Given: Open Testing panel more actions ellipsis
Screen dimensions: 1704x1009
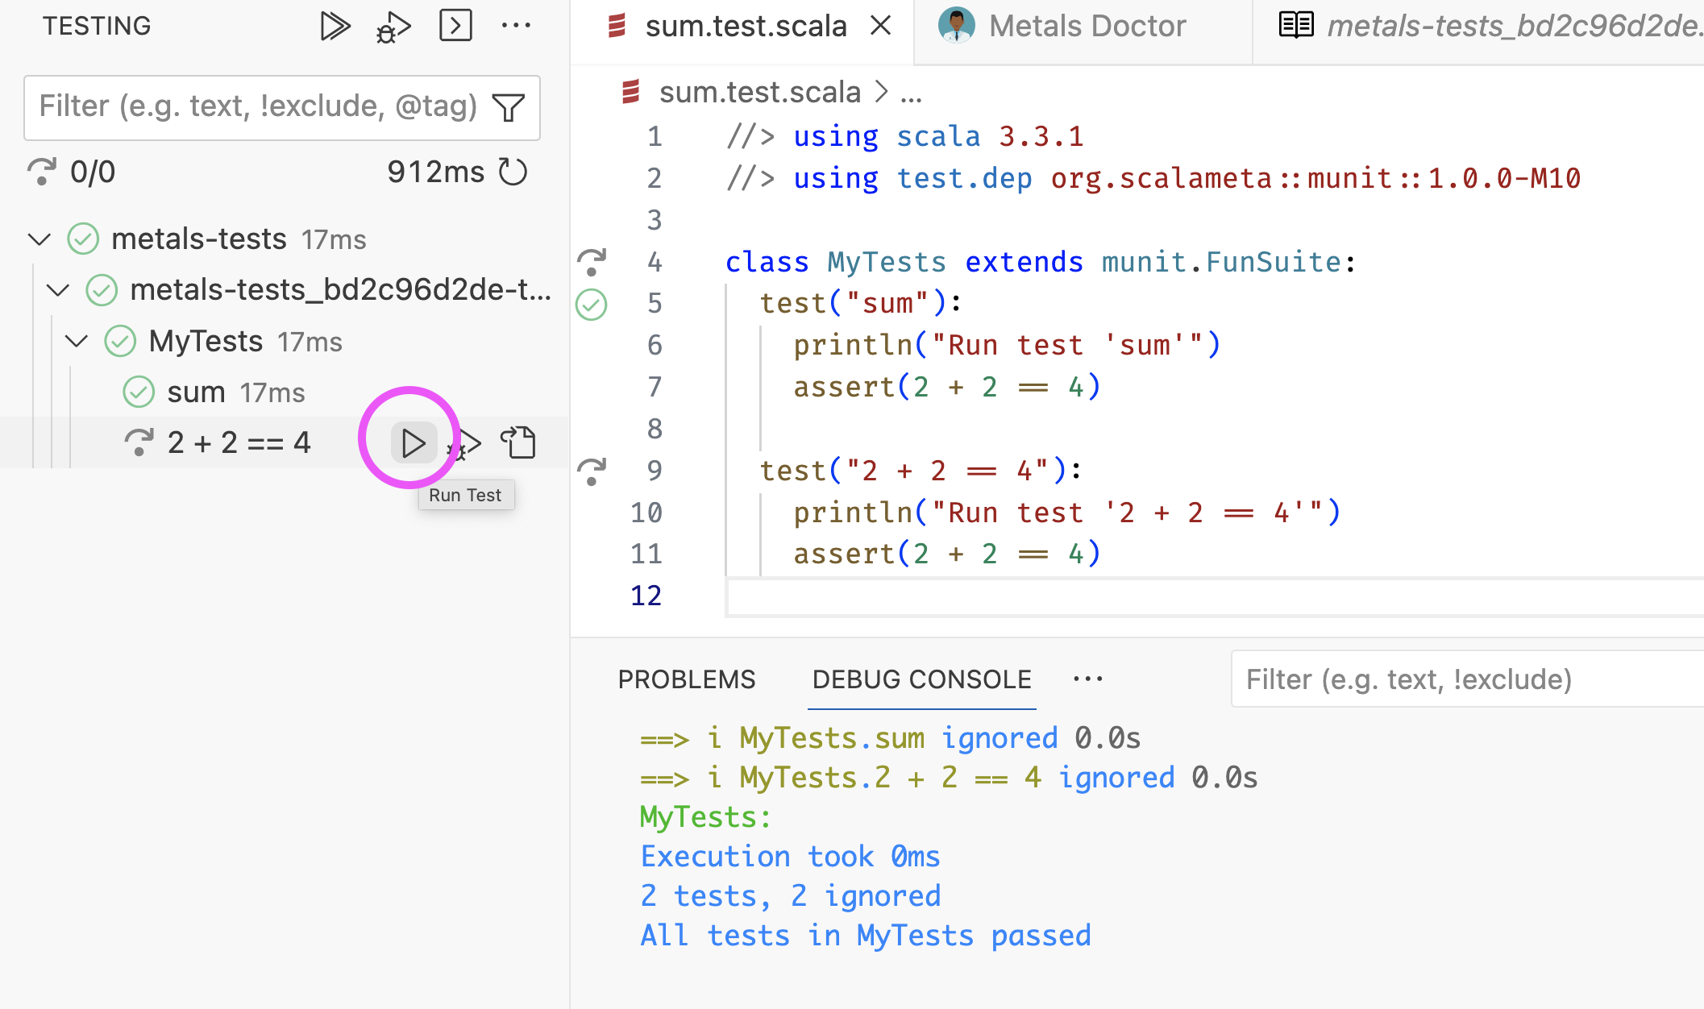Looking at the screenshot, I should point(516,26).
